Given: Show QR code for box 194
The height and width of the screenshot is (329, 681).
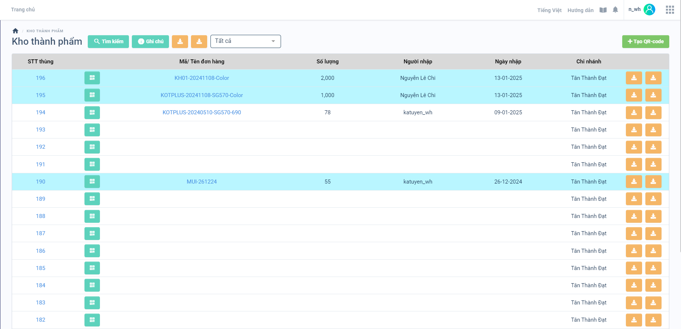Looking at the screenshot, I should click(92, 112).
